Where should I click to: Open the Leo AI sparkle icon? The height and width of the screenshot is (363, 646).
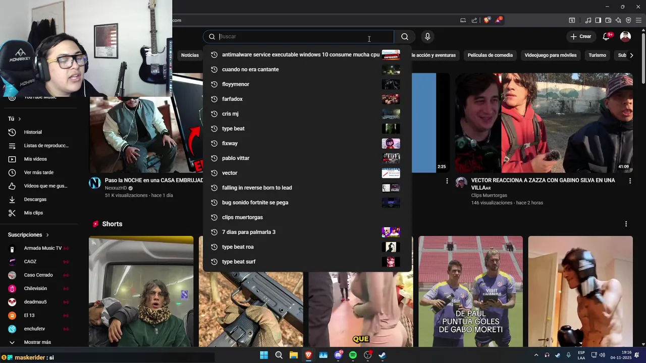coord(618,20)
